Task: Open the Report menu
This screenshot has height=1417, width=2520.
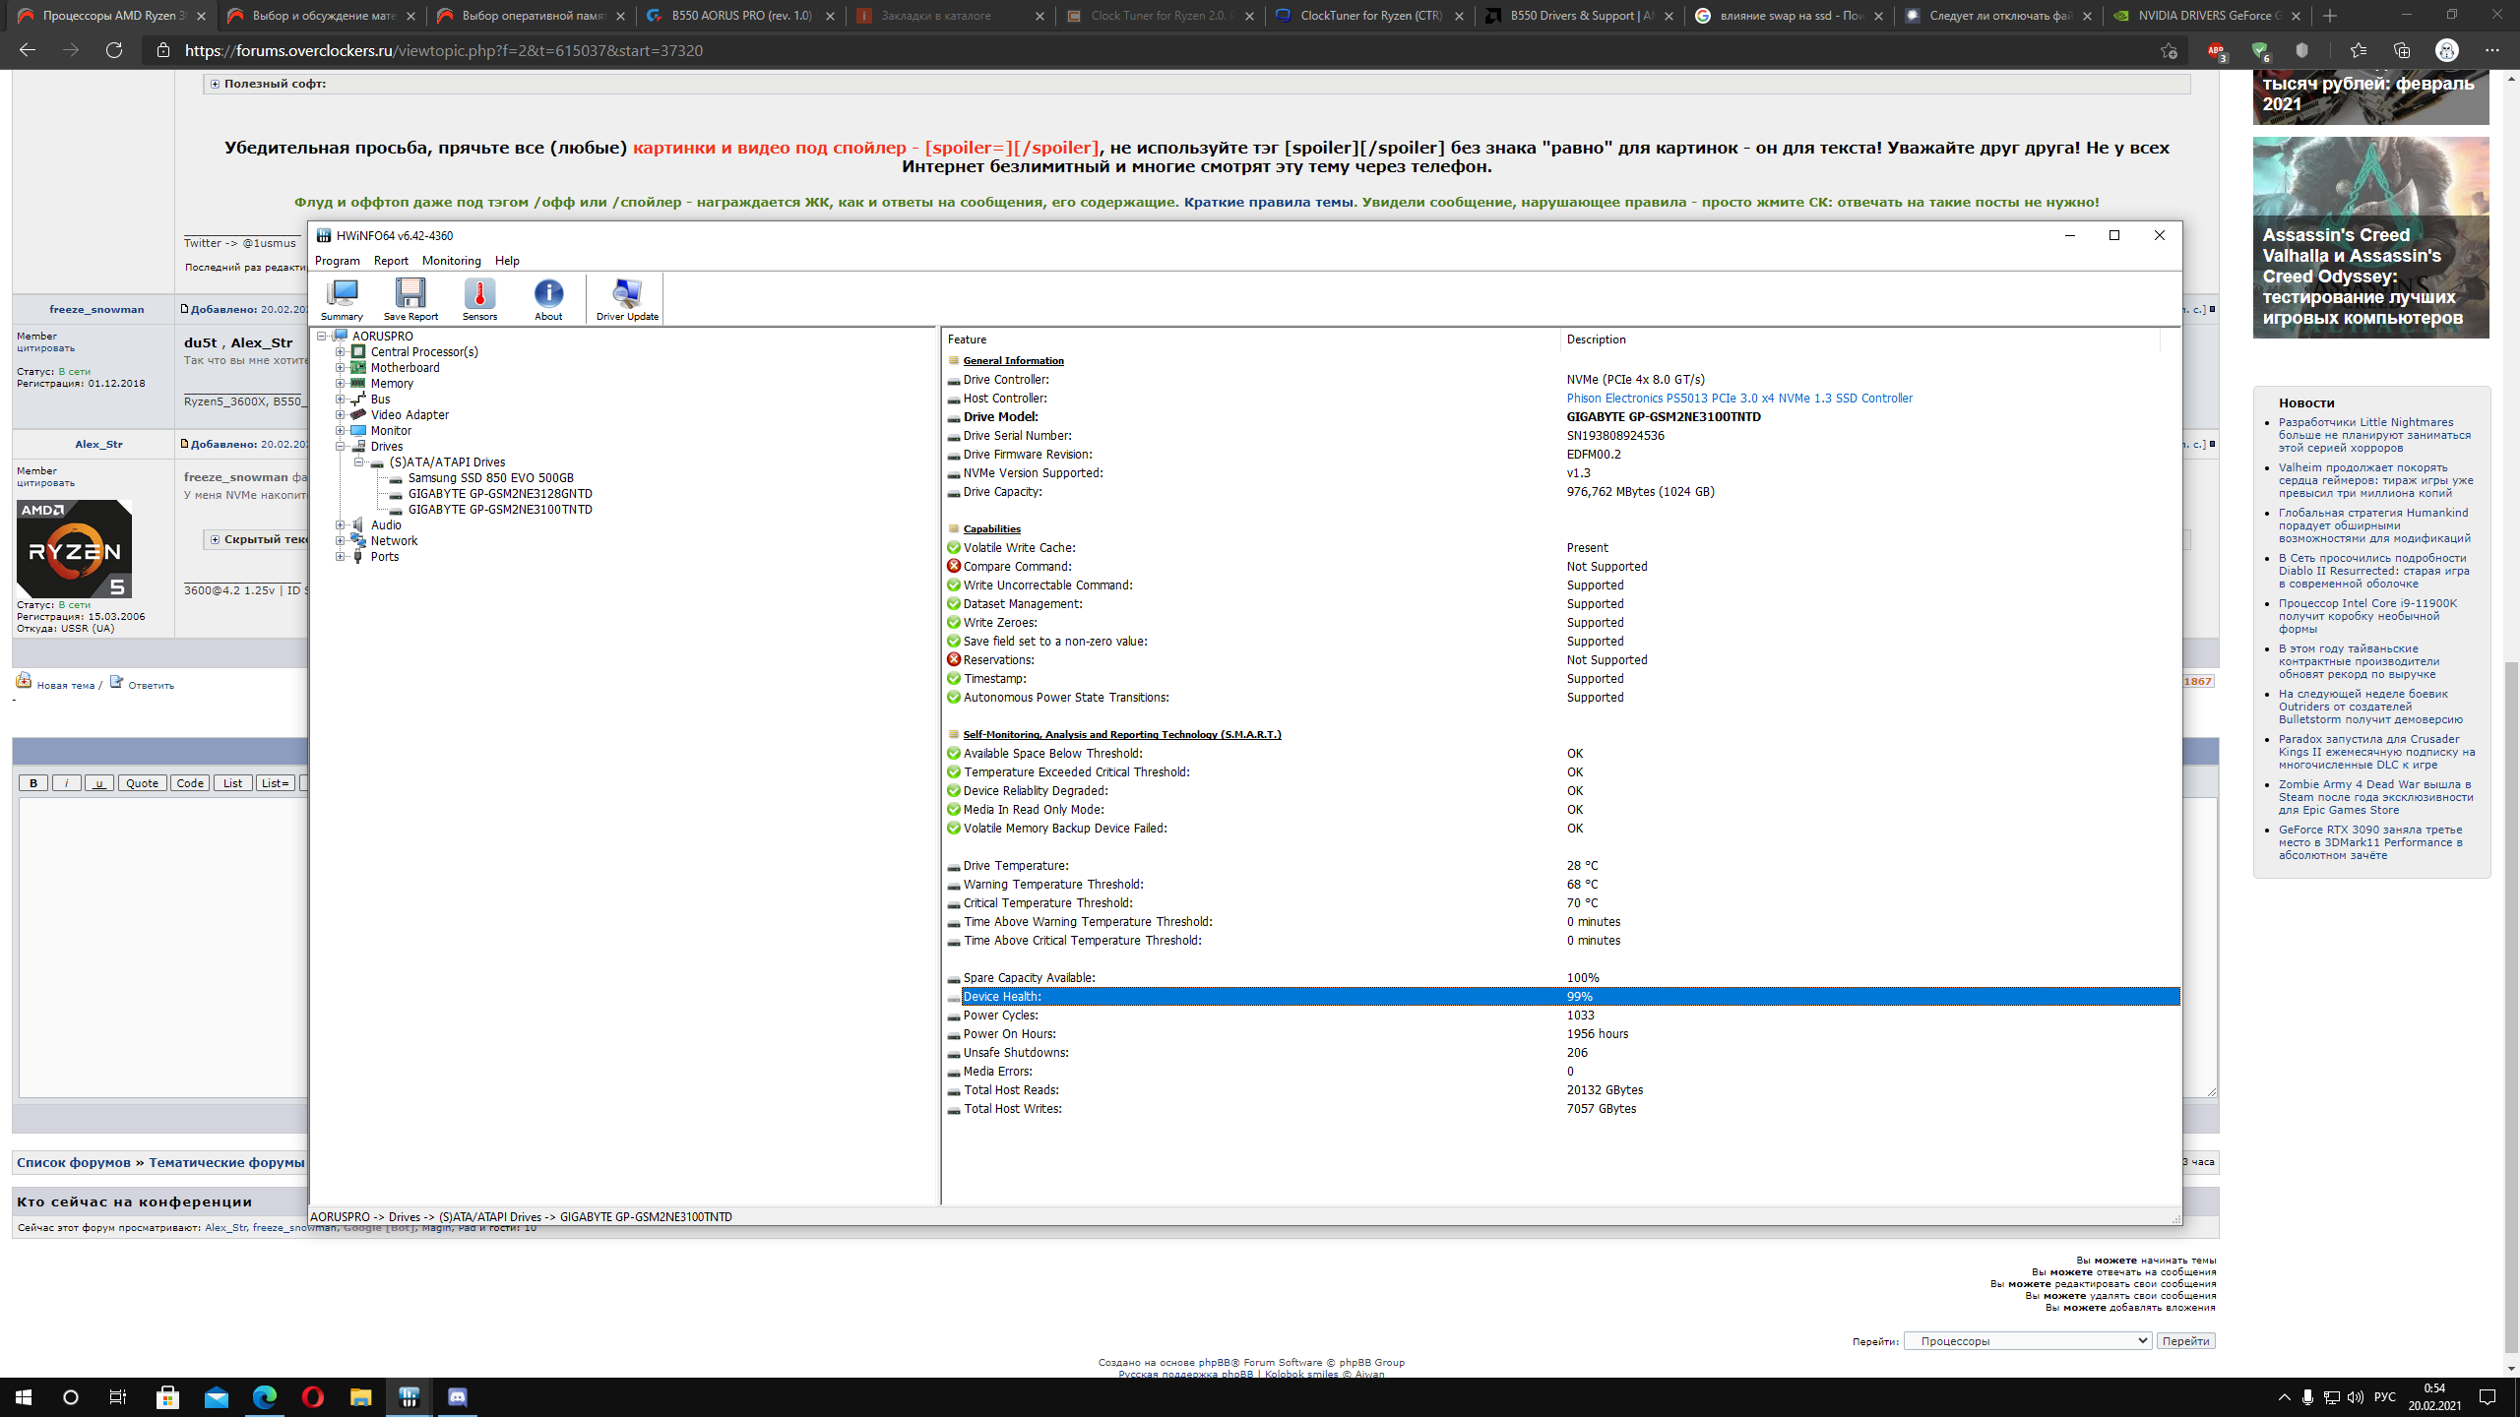Action: coord(391,261)
